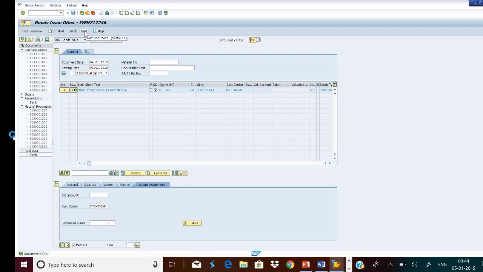This screenshot has height=272, width=483.
Task: Click the blue Help question mark icon
Action: [x=160, y=13]
